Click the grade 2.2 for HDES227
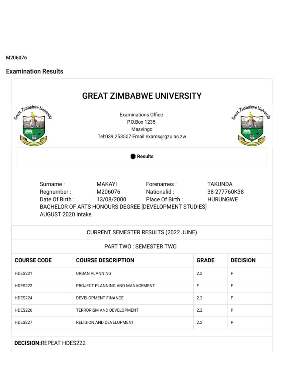 [199, 322]
